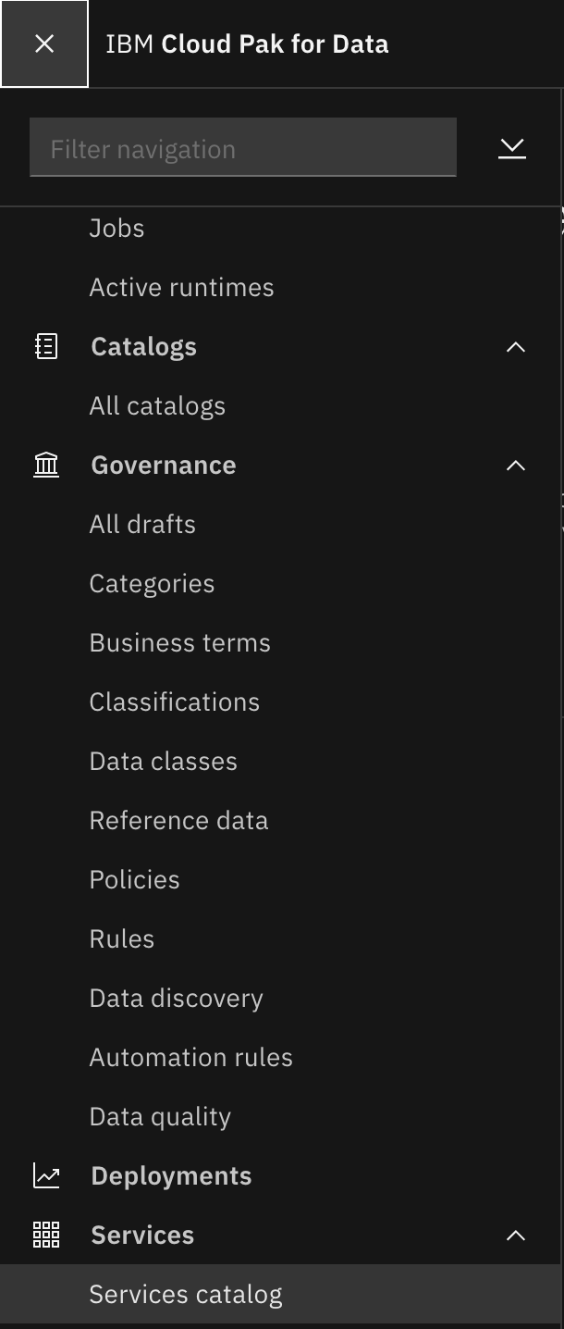Collapse the Catalogs section chevron
The image size is (564, 1329).
pos(516,347)
